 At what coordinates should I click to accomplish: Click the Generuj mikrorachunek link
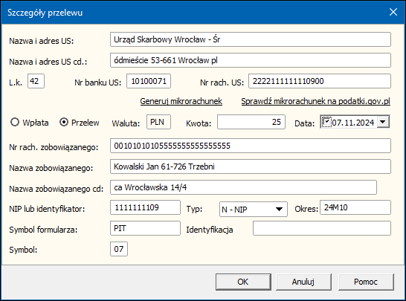[x=181, y=101]
